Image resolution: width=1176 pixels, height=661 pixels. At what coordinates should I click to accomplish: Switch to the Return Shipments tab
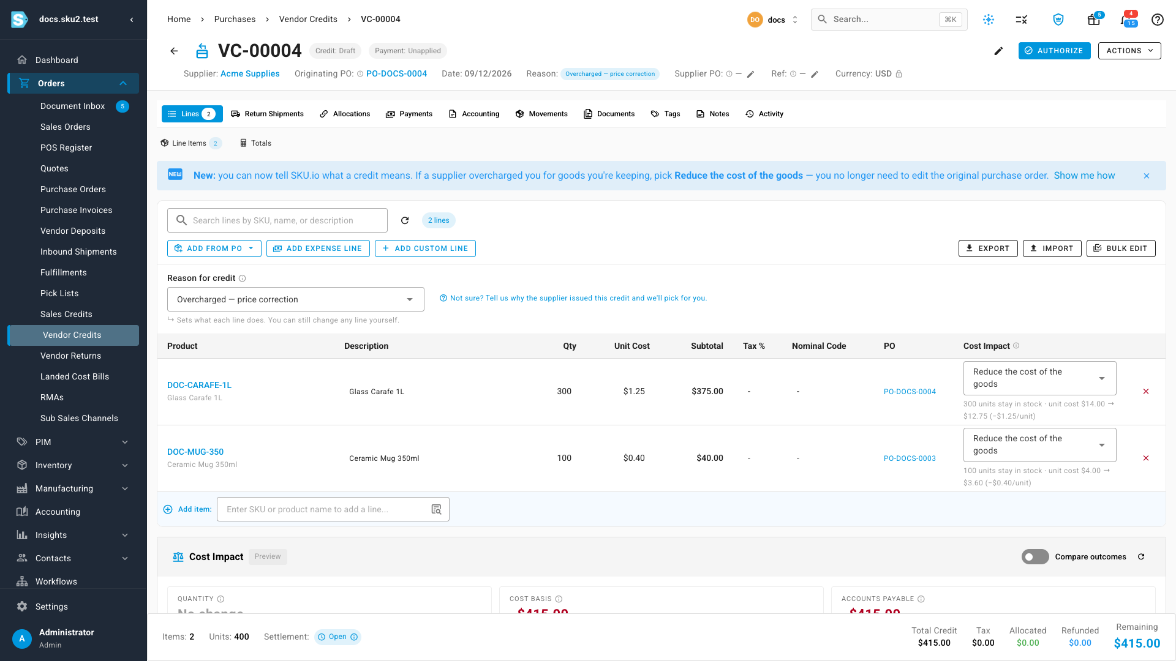tap(267, 114)
